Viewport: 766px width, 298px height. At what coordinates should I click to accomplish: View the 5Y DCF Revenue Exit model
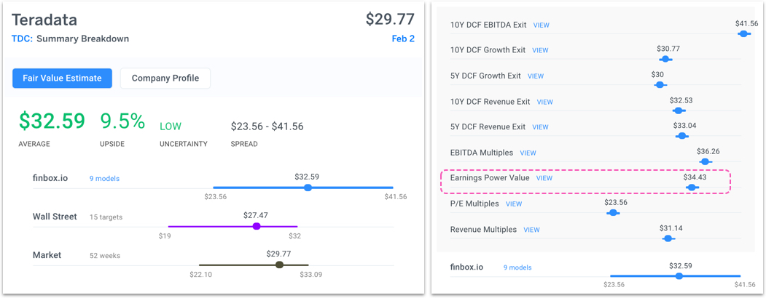click(540, 127)
